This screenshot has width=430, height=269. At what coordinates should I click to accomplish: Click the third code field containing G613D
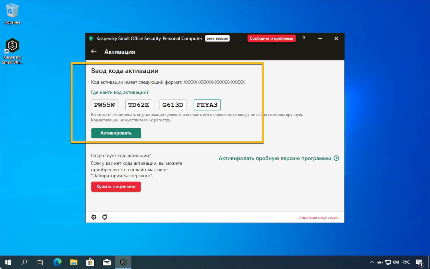(x=173, y=105)
